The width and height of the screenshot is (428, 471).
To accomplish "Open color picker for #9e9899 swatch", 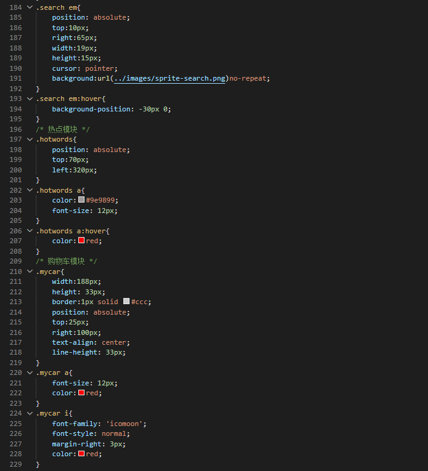I will [81, 199].
